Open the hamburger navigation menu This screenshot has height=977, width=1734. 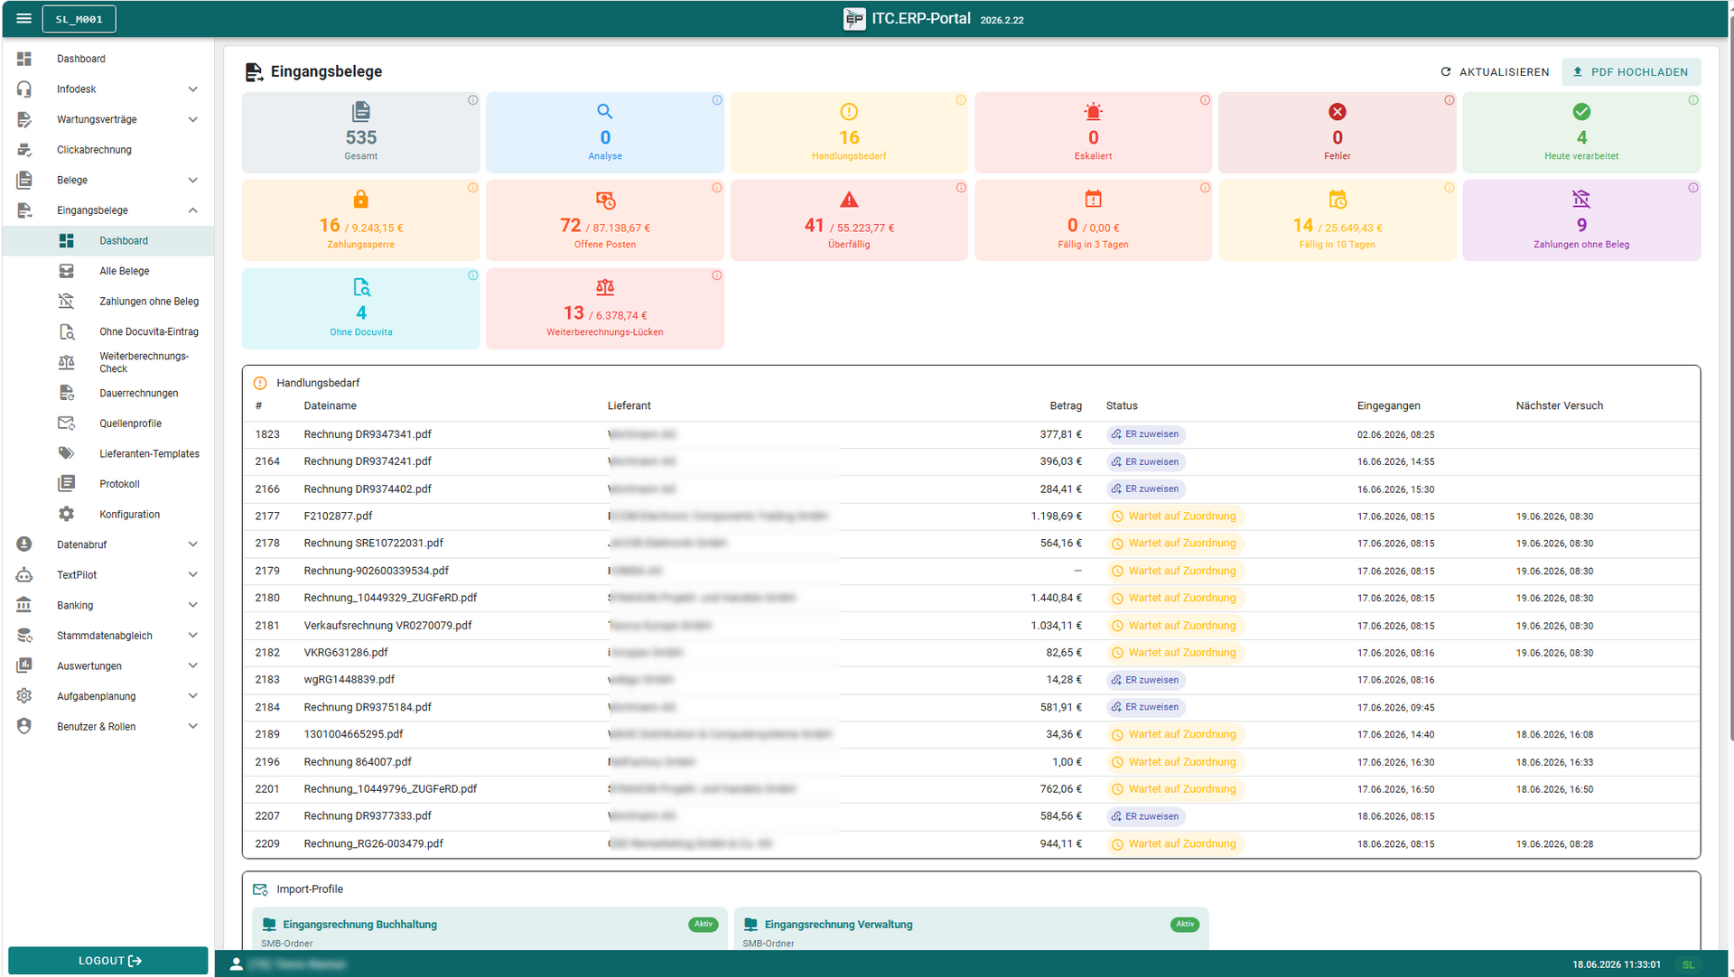[23, 19]
